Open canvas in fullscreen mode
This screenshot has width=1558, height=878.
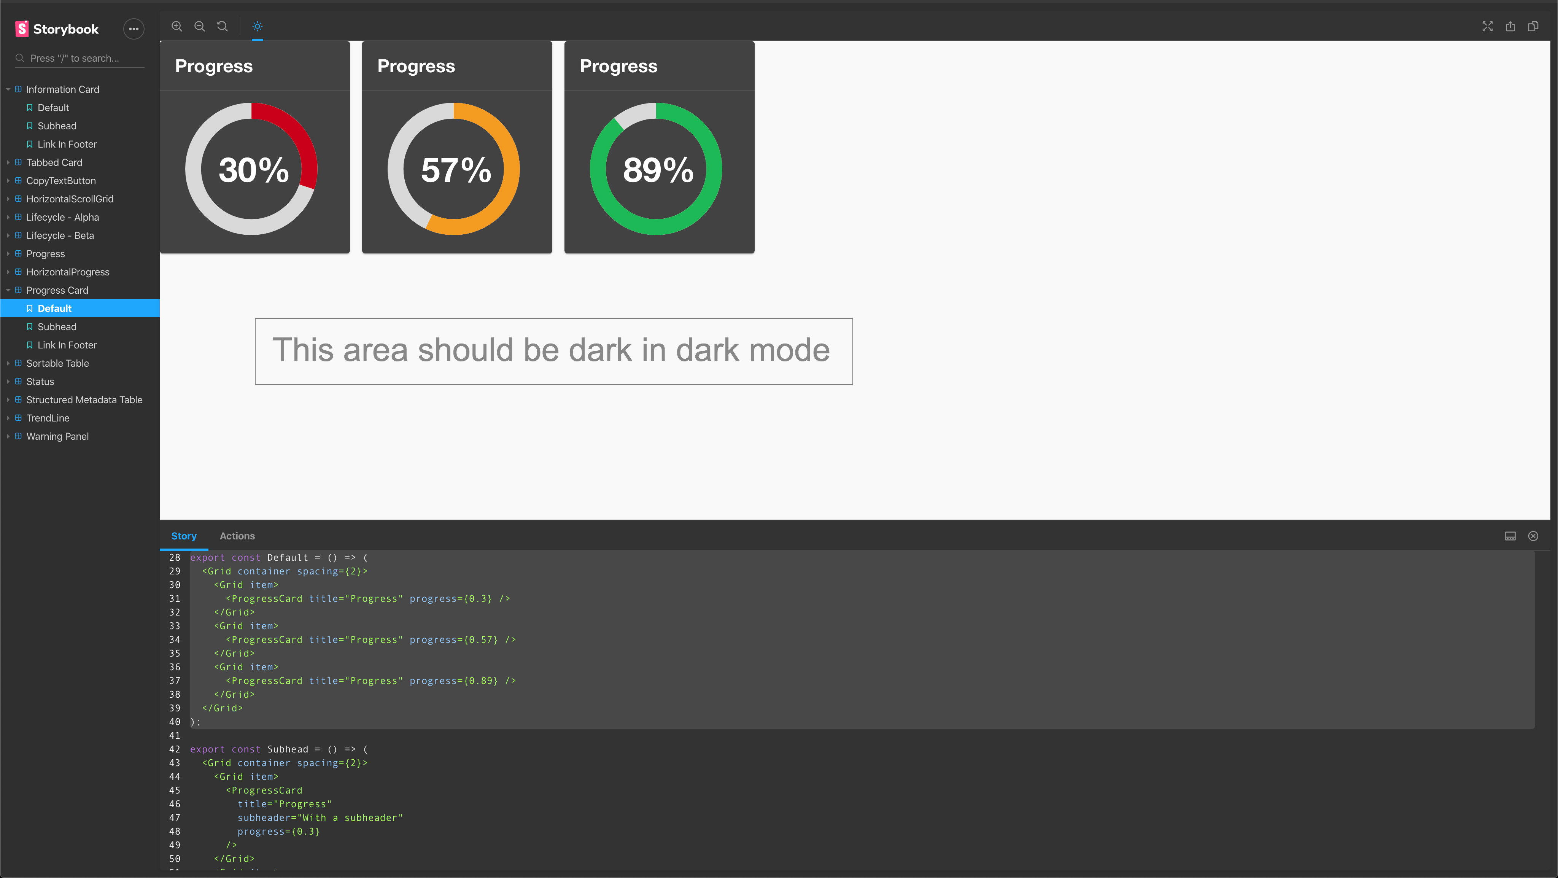(x=1488, y=27)
